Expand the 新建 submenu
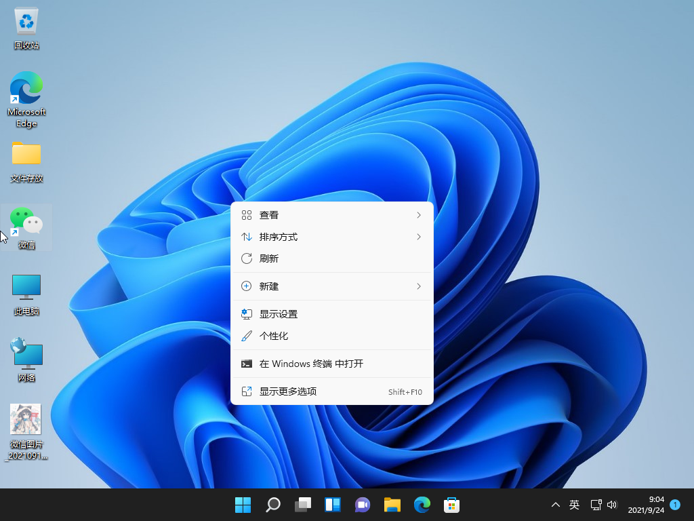Image resolution: width=694 pixels, height=521 pixels. tap(331, 286)
